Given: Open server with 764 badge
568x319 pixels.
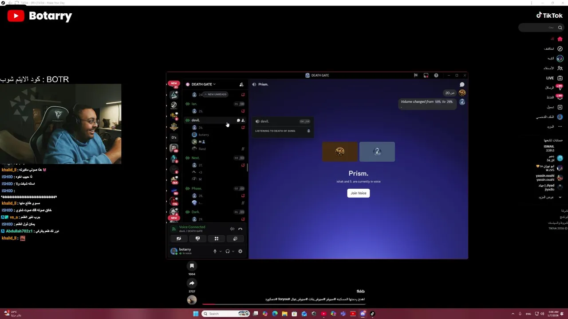Looking at the screenshot, I should pyautogui.click(x=174, y=179).
